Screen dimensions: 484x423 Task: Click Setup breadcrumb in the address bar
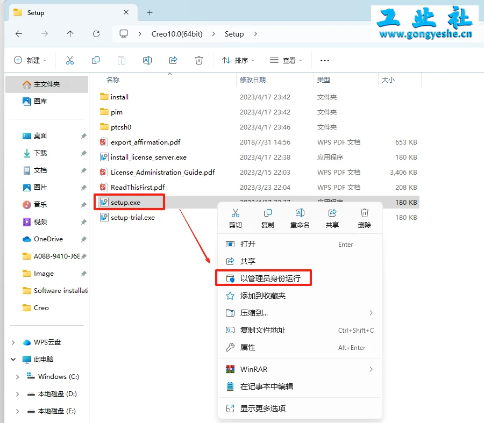click(x=234, y=34)
